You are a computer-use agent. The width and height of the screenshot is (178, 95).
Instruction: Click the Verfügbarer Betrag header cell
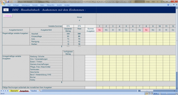point(68,53)
